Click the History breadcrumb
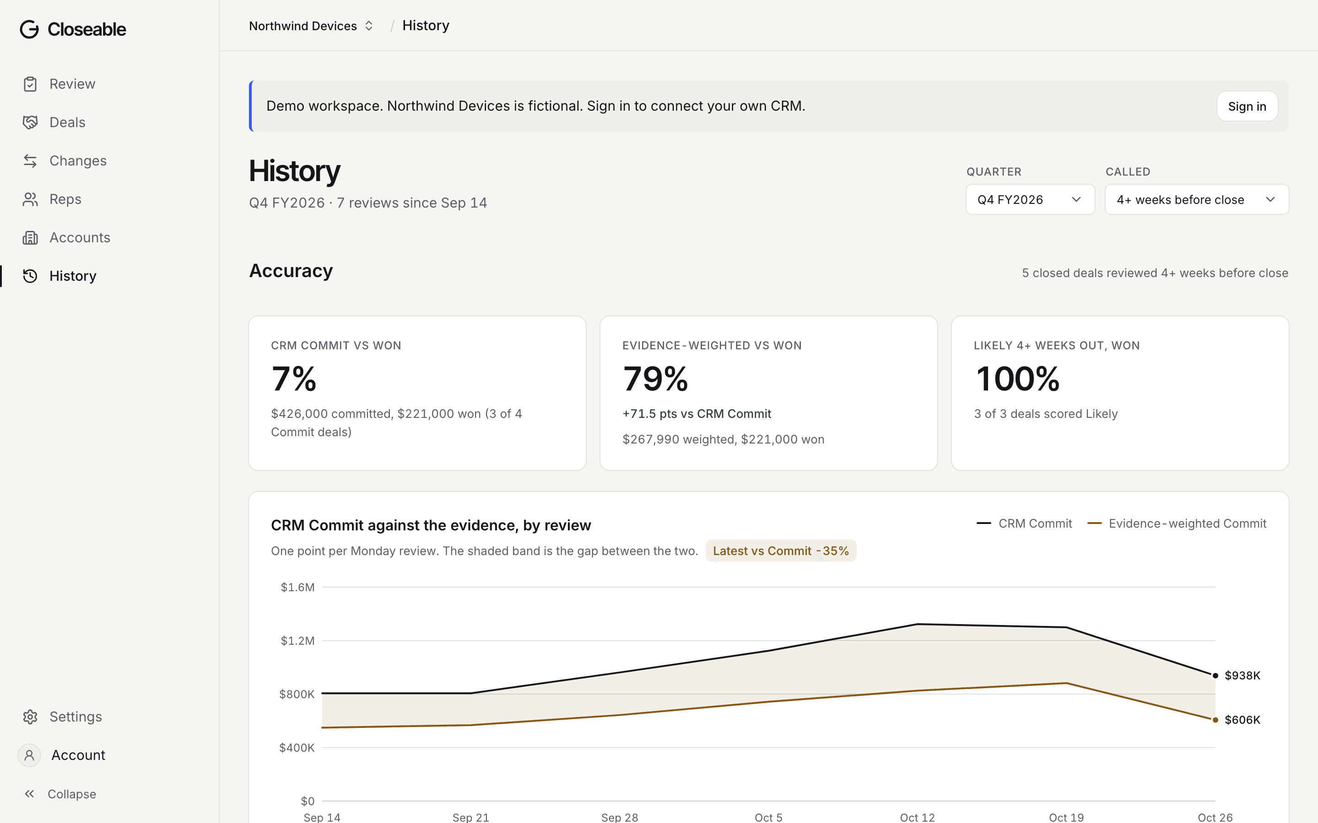Viewport: 1318px width, 823px height. [425, 26]
